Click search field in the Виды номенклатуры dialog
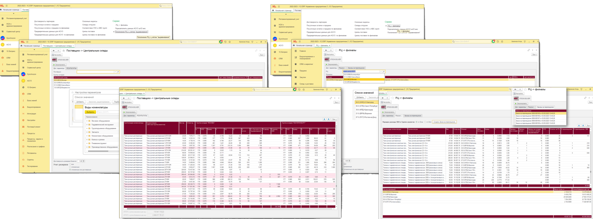Screen dimensions: 593x219 click(x=108, y=112)
